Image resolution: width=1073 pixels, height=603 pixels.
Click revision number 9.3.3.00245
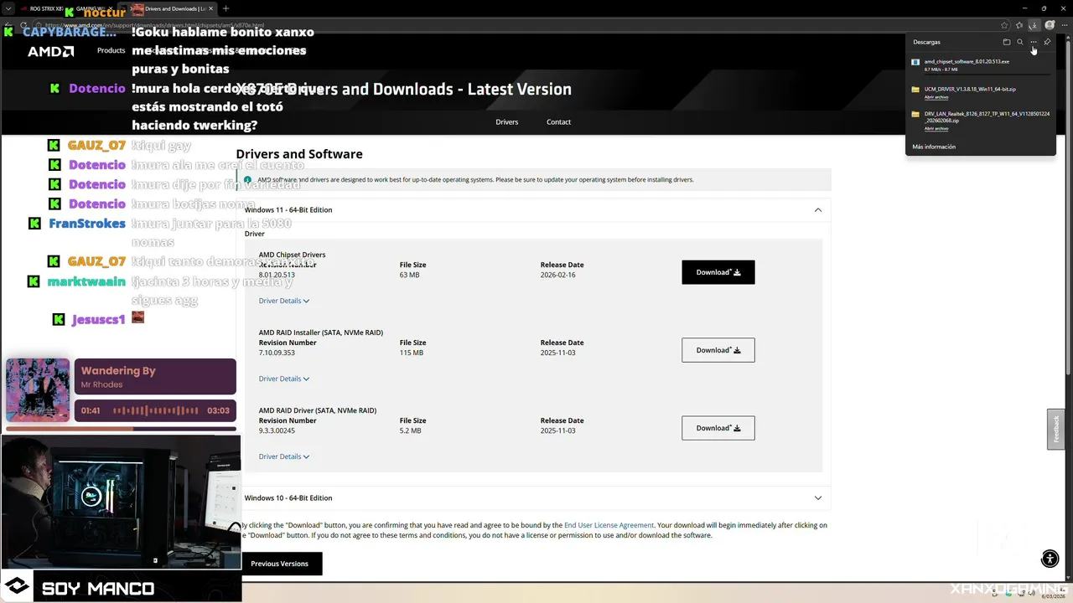[x=277, y=430]
